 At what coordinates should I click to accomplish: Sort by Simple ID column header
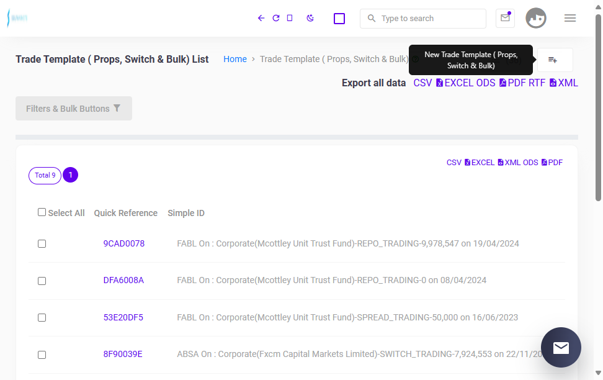pyautogui.click(x=186, y=213)
